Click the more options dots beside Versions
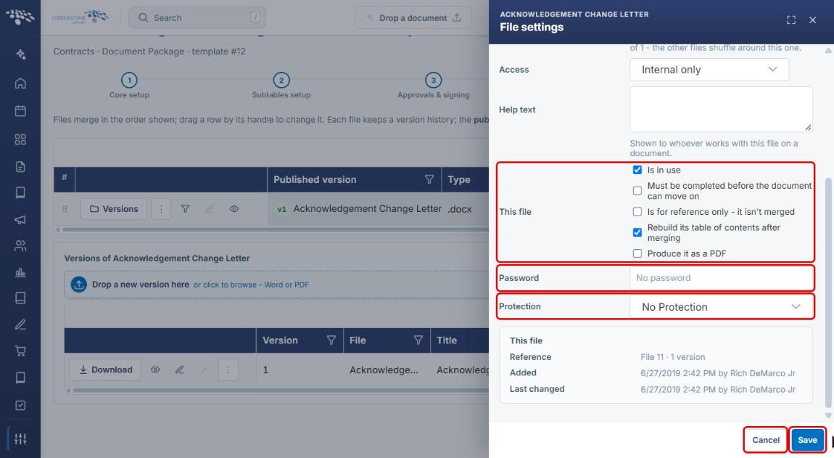Image resolution: width=834 pixels, height=458 pixels. [x=161, y=209]
